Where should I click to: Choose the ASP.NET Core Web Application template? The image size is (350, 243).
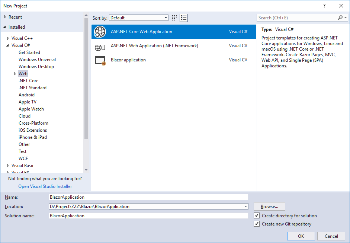pyautogui.click(x=174, y=32)
